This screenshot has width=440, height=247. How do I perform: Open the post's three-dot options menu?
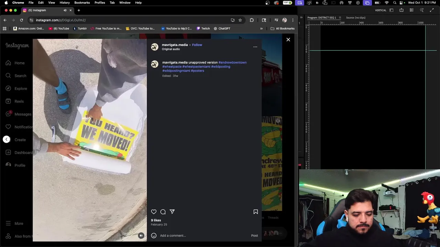click(x=255, y=47)
